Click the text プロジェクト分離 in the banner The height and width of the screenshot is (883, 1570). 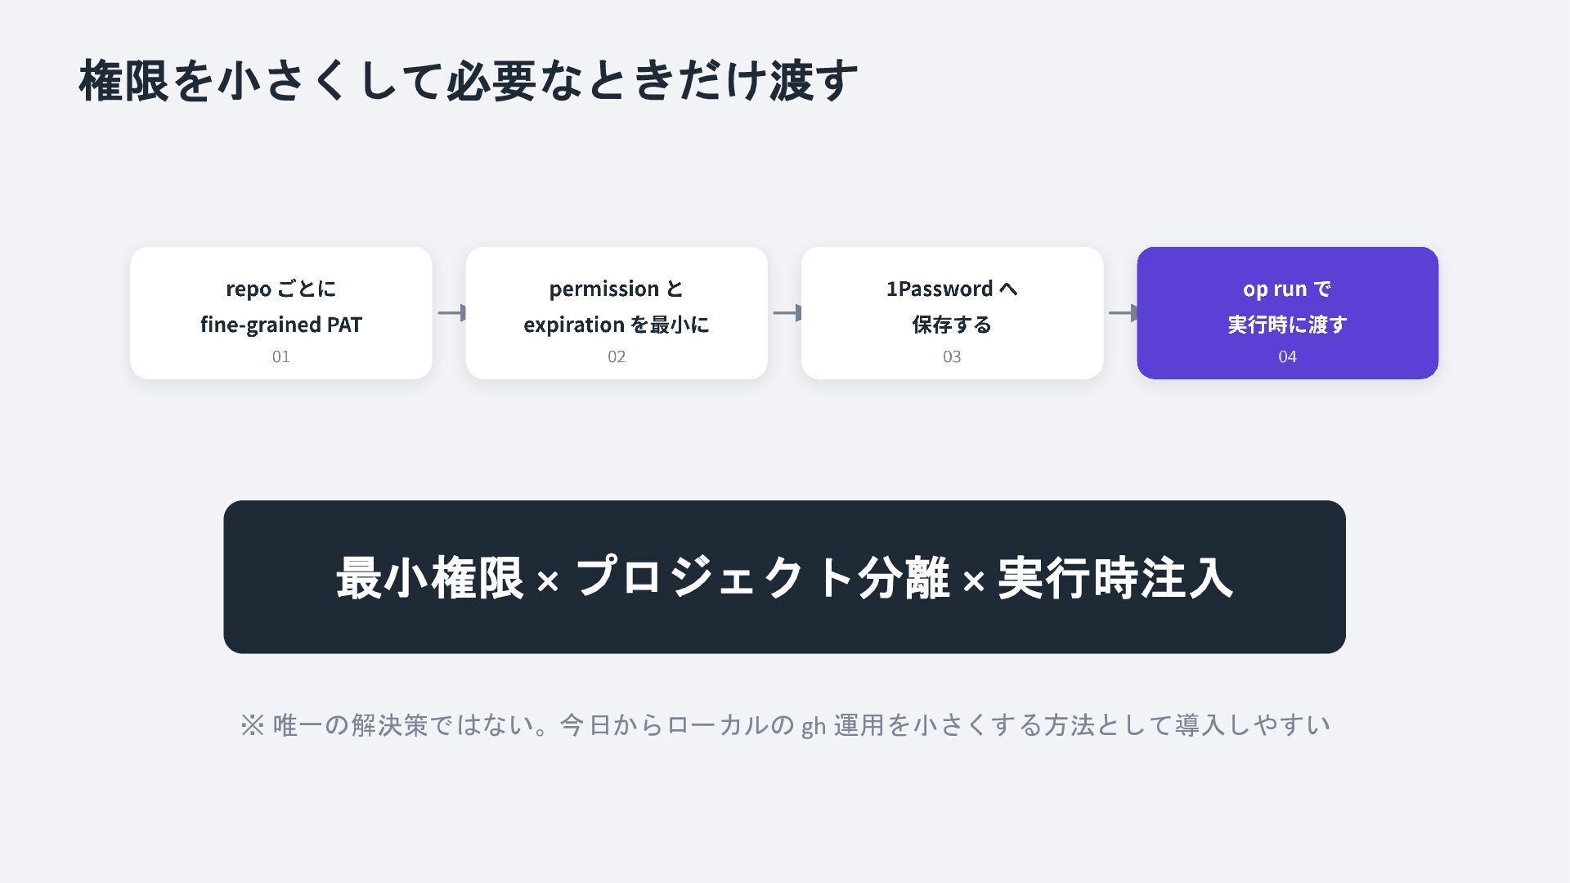pyautogui.click(x=763, y=578)
